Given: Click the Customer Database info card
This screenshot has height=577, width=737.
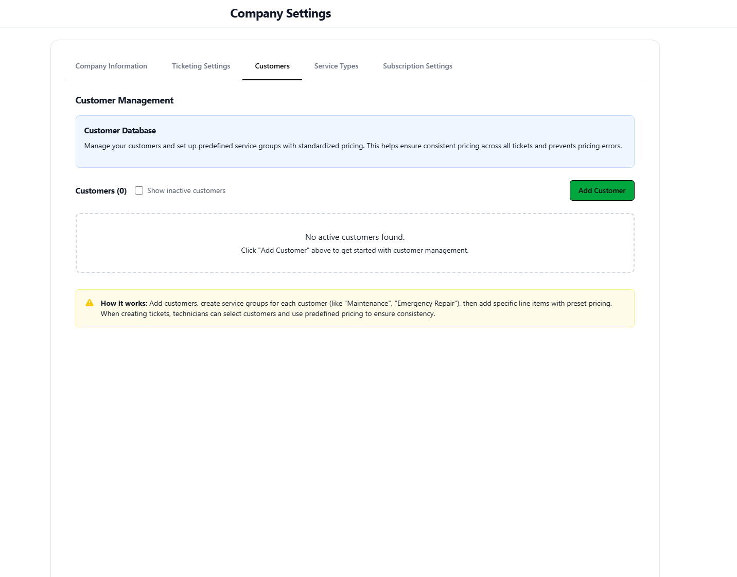Looking at the screenshot, I should point(355,142).
